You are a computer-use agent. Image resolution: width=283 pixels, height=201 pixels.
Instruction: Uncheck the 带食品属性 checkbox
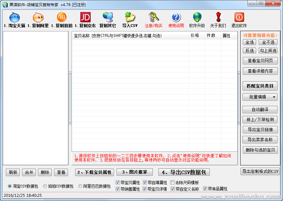coord(205,189)
